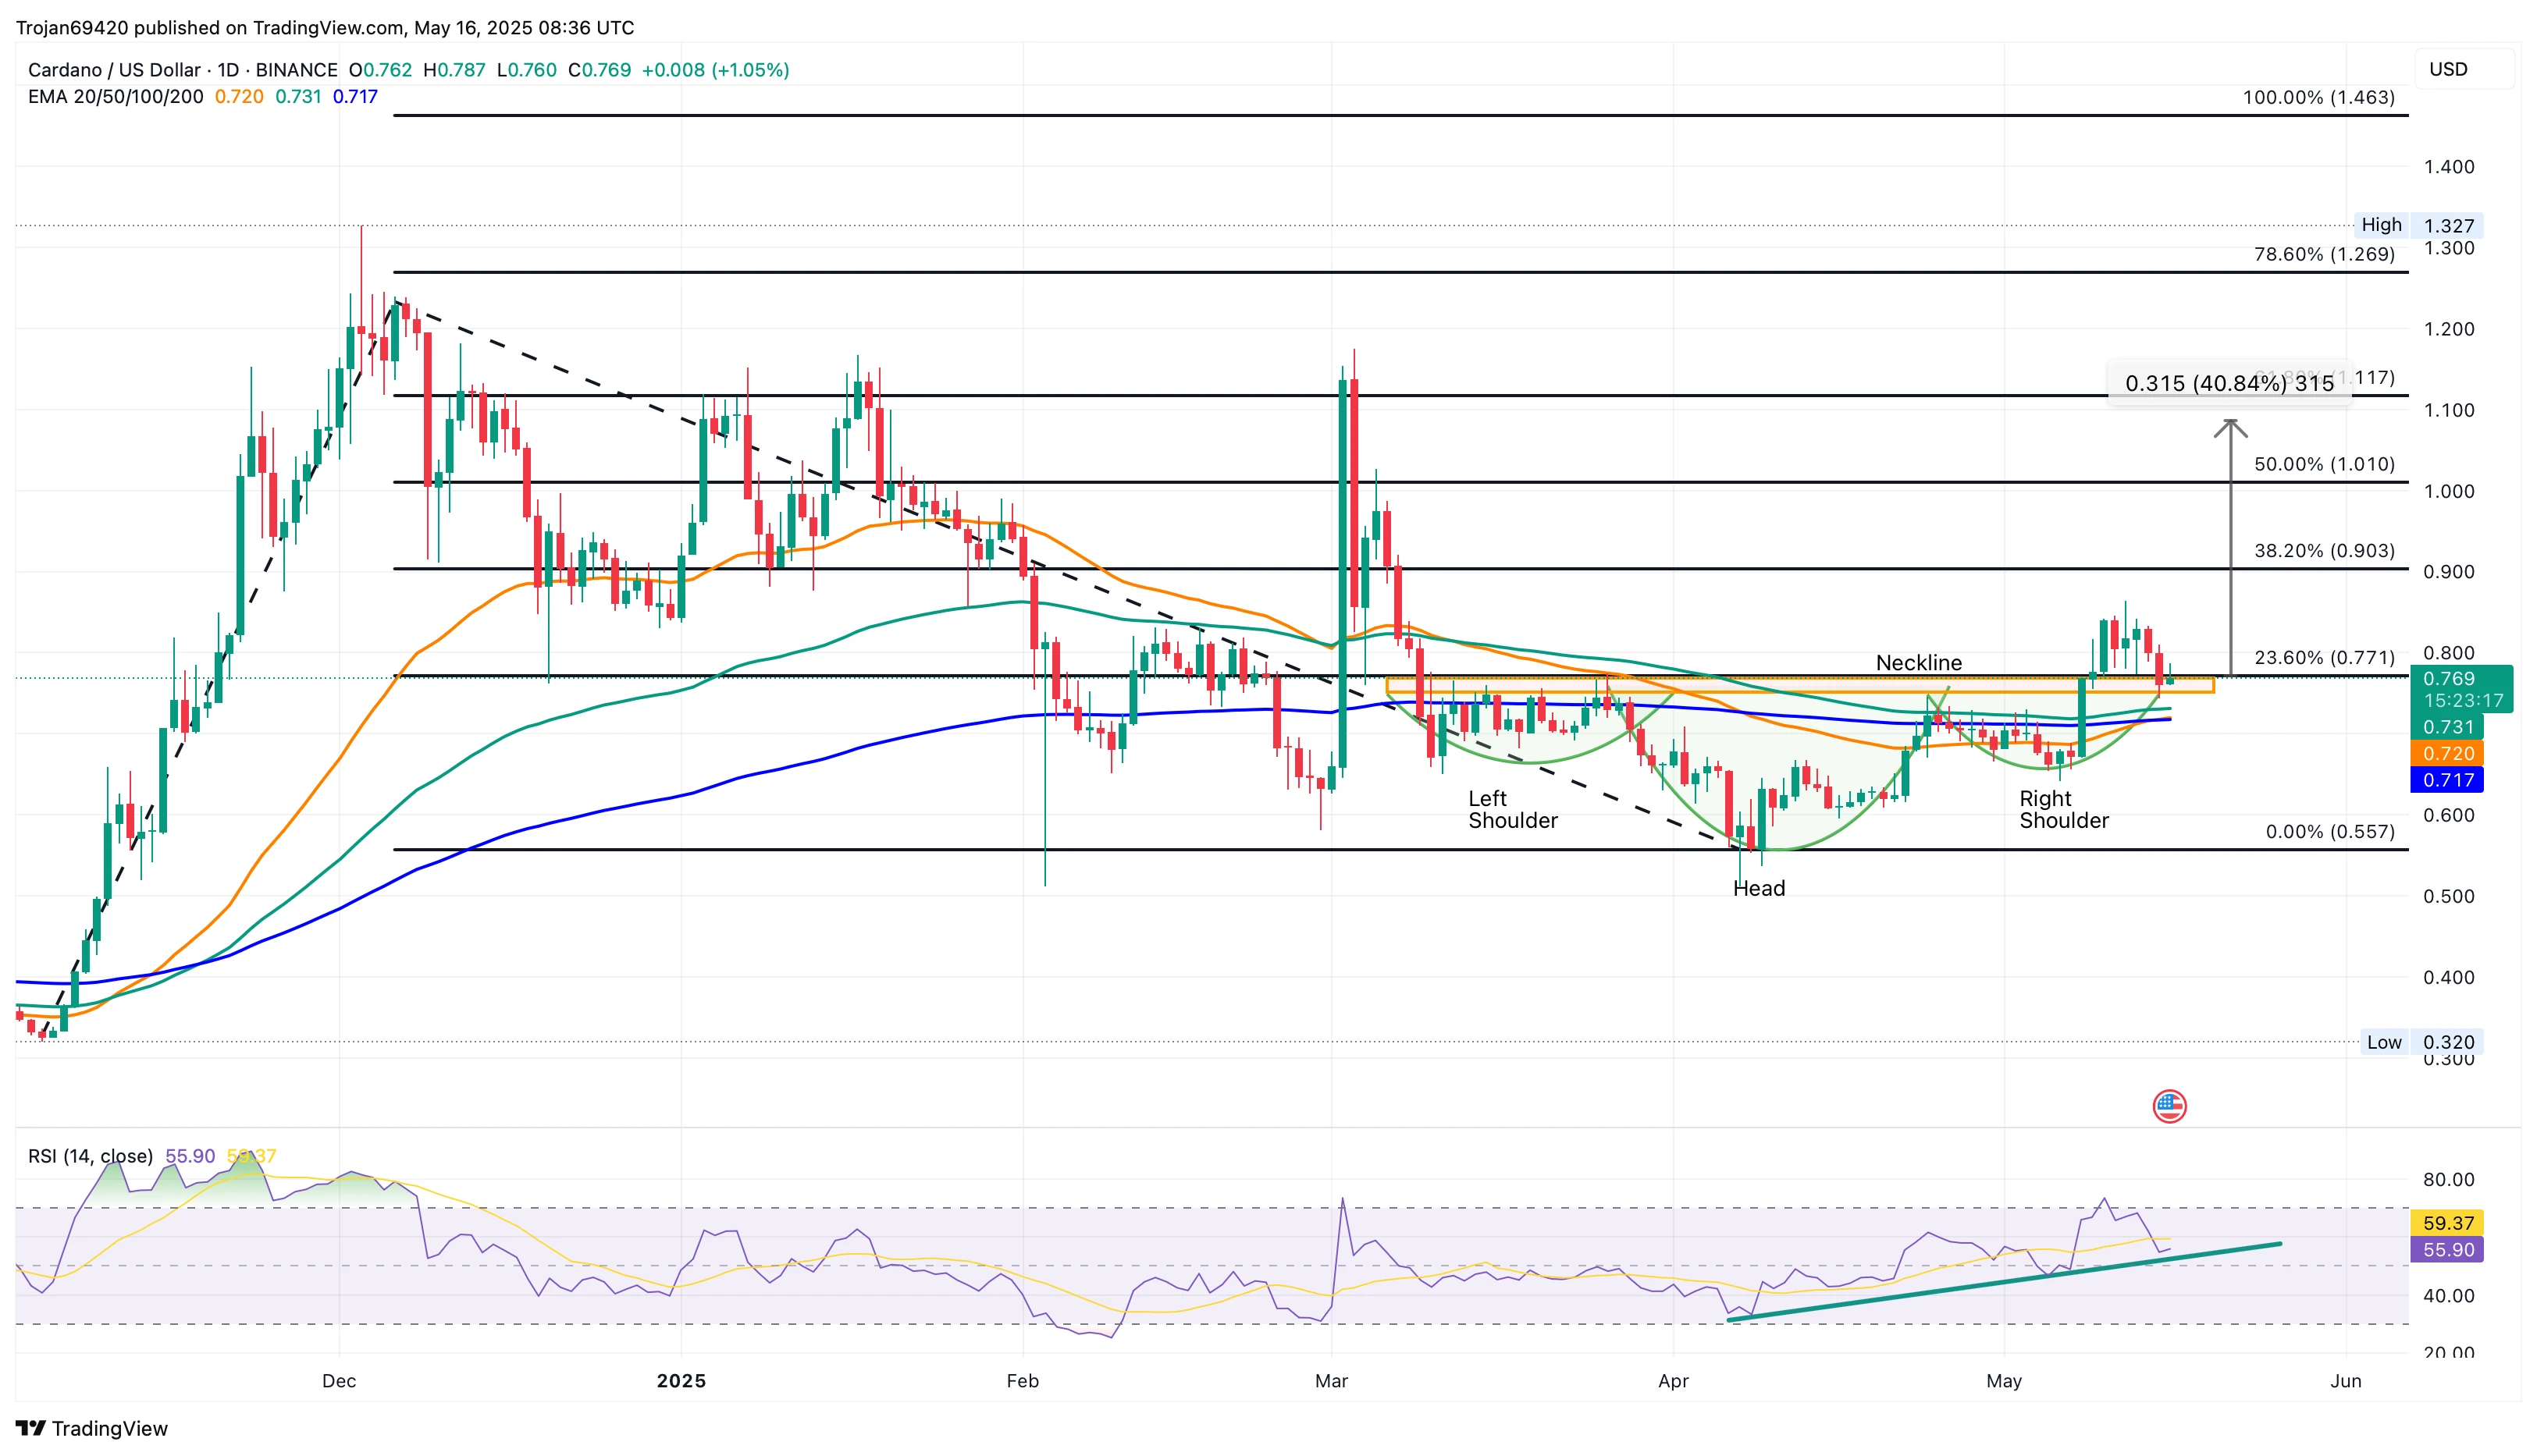This screenshot has width=2537, height=1456.
Task: Click the TradingView logo at bottom left
Action: [92, 1428]
